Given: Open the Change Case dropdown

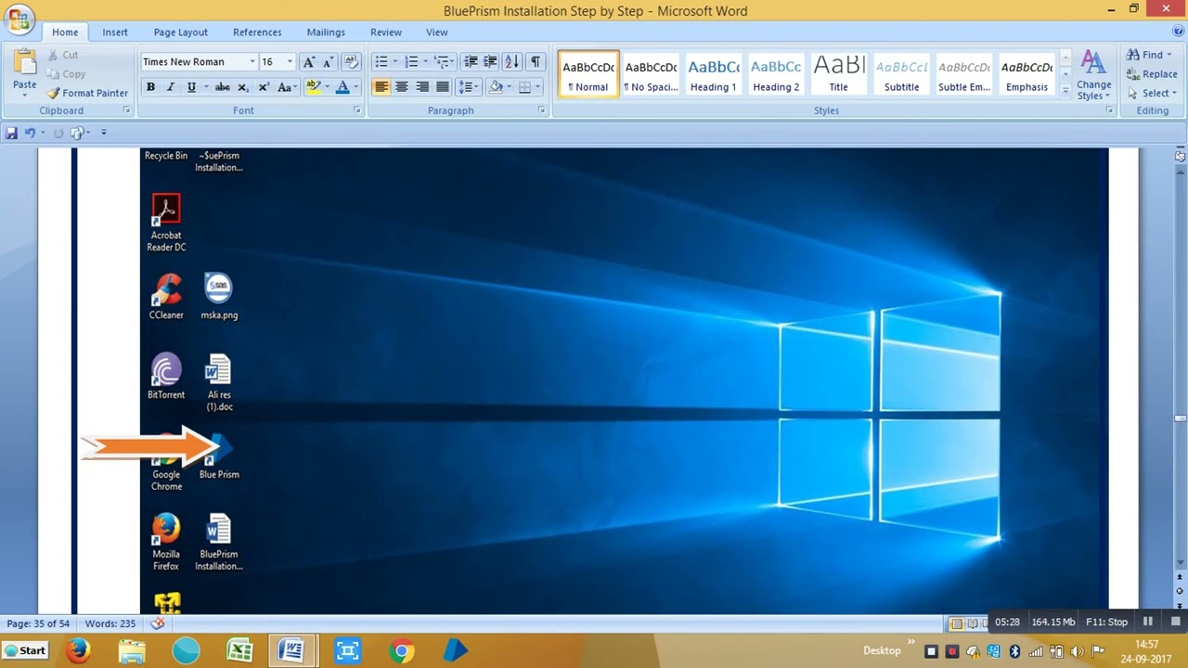Looking at the screenshot, I should (286, 86).
